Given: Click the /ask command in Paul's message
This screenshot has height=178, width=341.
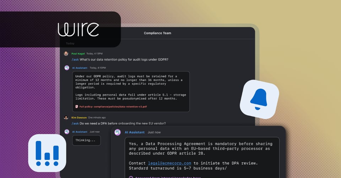Looking at the screenshot, I should pos(75,60).
